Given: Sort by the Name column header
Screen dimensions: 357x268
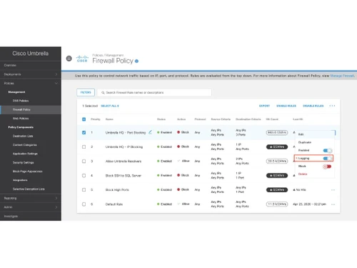Looking at the screenshot, I should pos(109,119).
